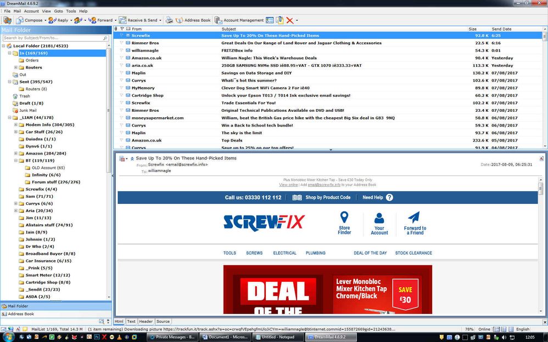This screenshot has height=342, width=548.
Task: Toggle the flag on Rimmer Bros Great Deals email
Action: 121,43
